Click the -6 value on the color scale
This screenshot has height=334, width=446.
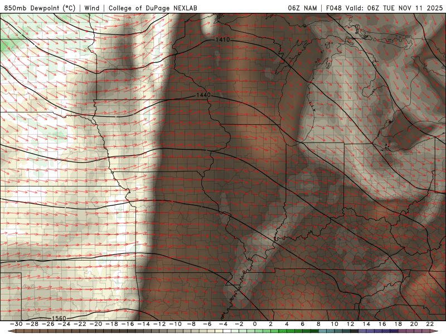[x=207, y=324]
